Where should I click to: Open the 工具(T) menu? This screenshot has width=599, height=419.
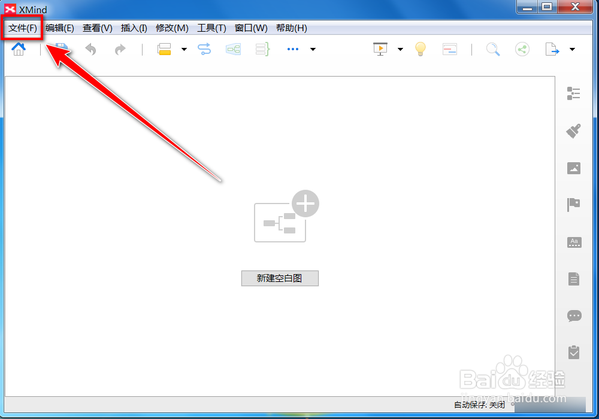tap(211, 28)
